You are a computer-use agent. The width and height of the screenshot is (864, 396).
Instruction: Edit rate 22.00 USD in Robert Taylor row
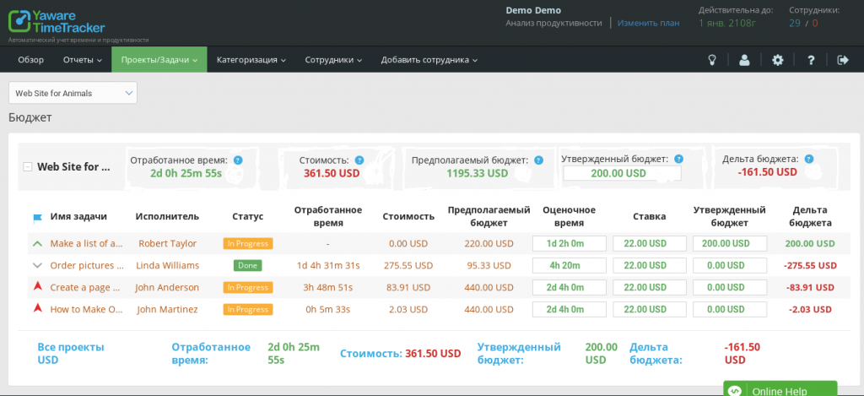pos(650,243)
